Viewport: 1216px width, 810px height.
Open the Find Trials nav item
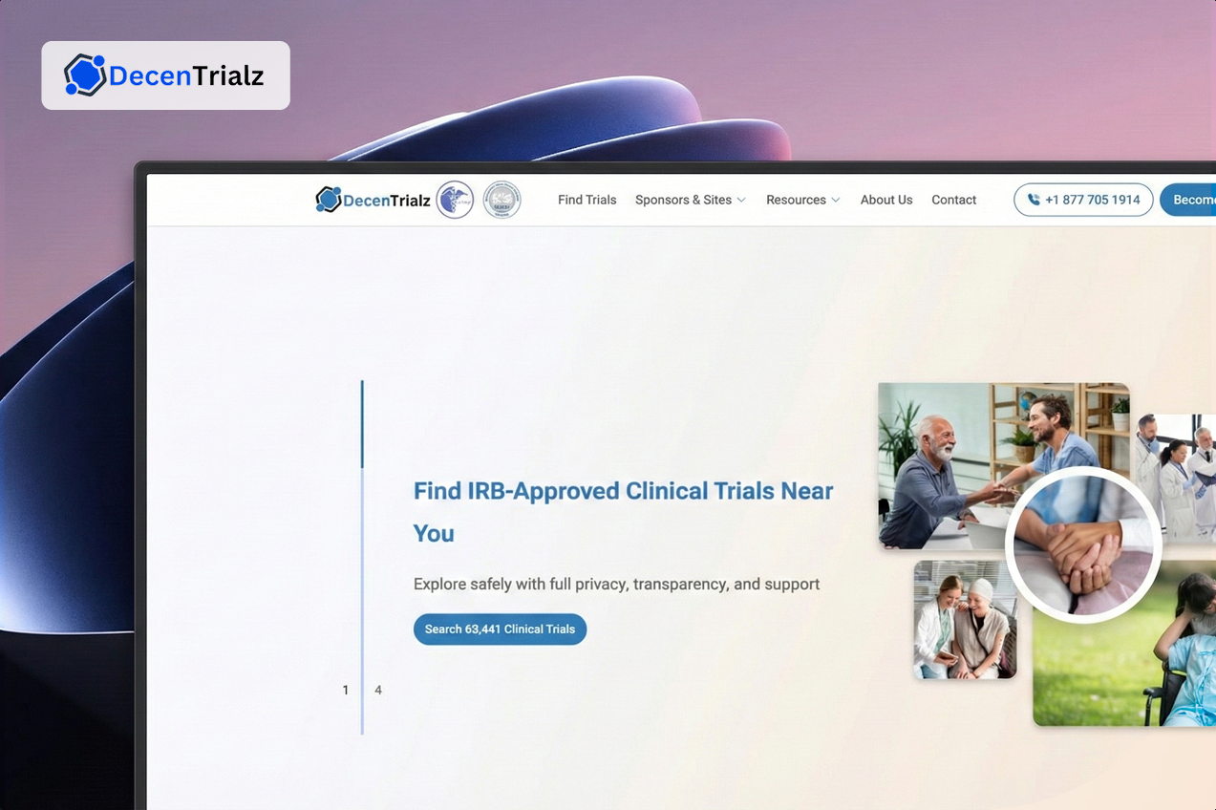tap(587, 201)
